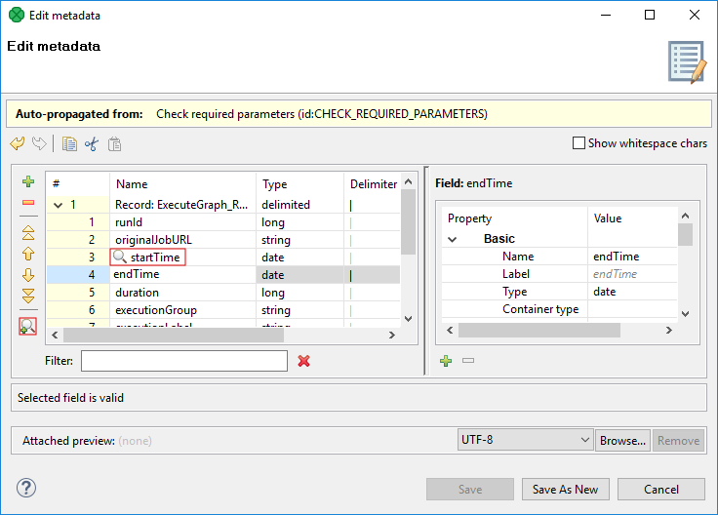Open help with question mark icon
718x515 pixels.
[x=26, y=488]
